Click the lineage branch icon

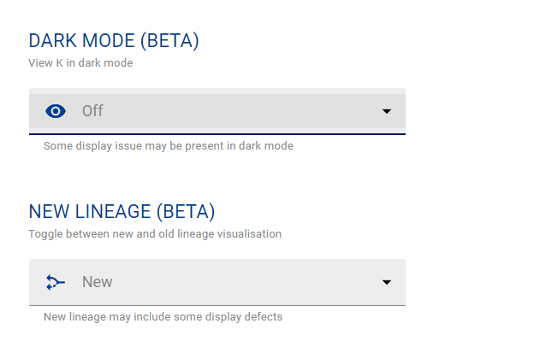(x=56, y=282)
